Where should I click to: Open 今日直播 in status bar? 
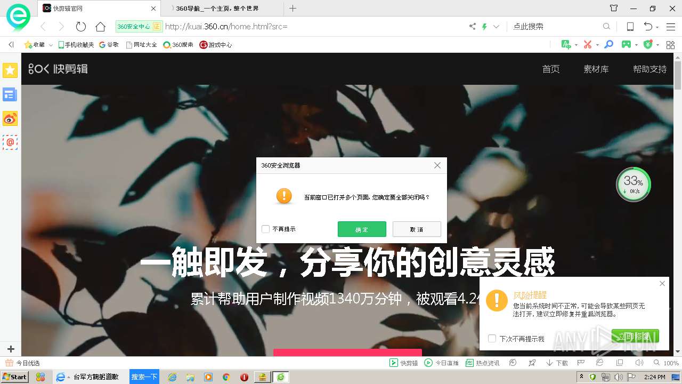441,363
